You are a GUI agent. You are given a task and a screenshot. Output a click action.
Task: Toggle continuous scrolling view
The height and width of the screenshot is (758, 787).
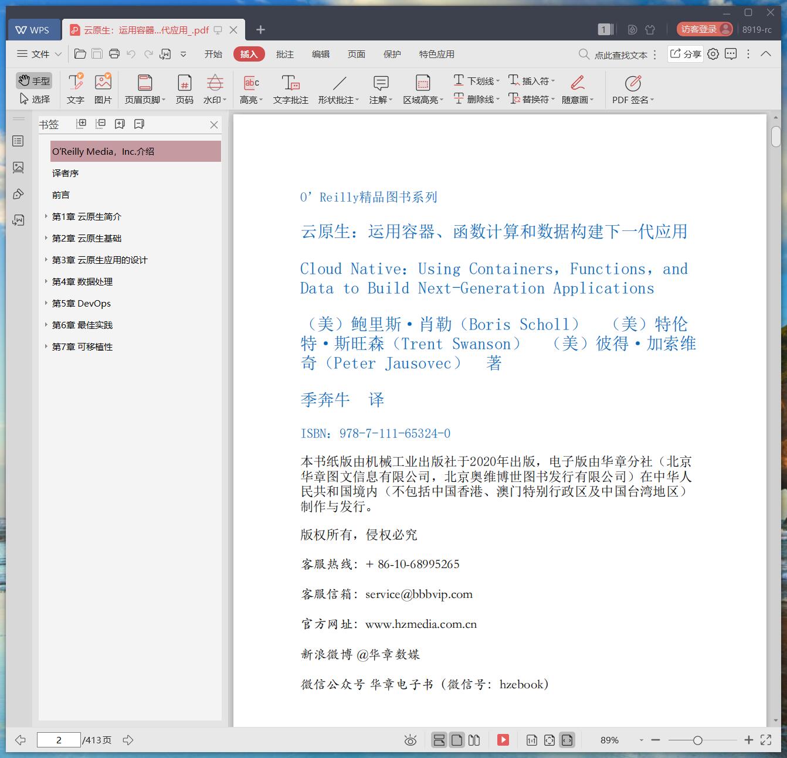[x=439, y=740]
